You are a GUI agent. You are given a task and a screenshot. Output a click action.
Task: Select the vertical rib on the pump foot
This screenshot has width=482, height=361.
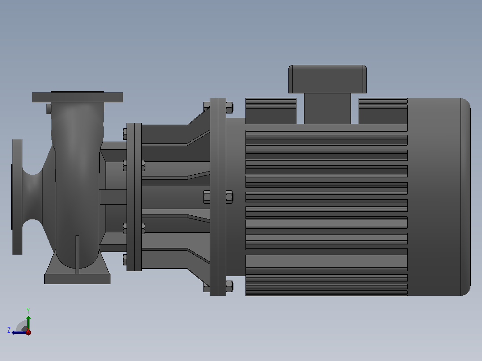[77, 255]
